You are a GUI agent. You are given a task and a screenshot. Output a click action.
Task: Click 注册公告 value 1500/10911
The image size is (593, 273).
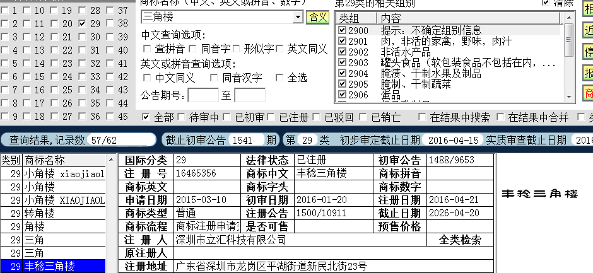coord(321,213)
